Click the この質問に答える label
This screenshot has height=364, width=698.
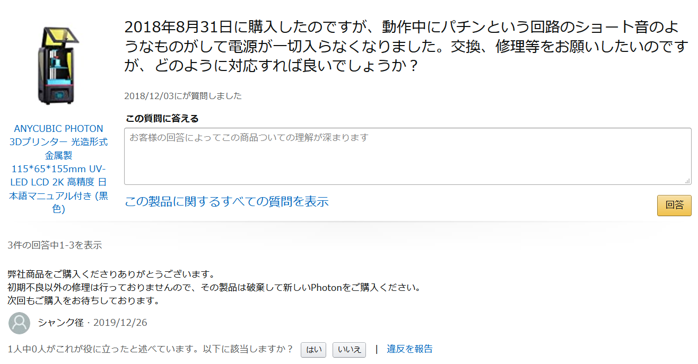pyautogui.click(x=162, y=118)
